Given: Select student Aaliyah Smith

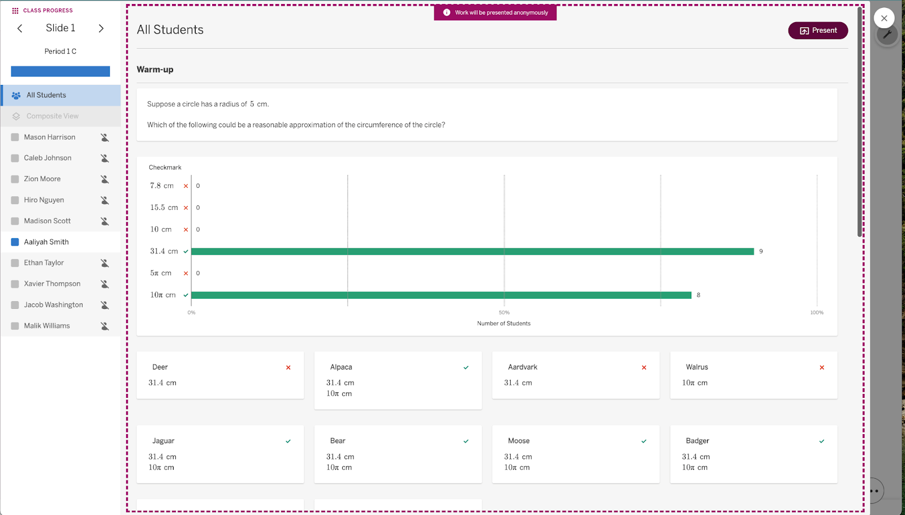Looking at the screenshot, I should pos(61,242).
